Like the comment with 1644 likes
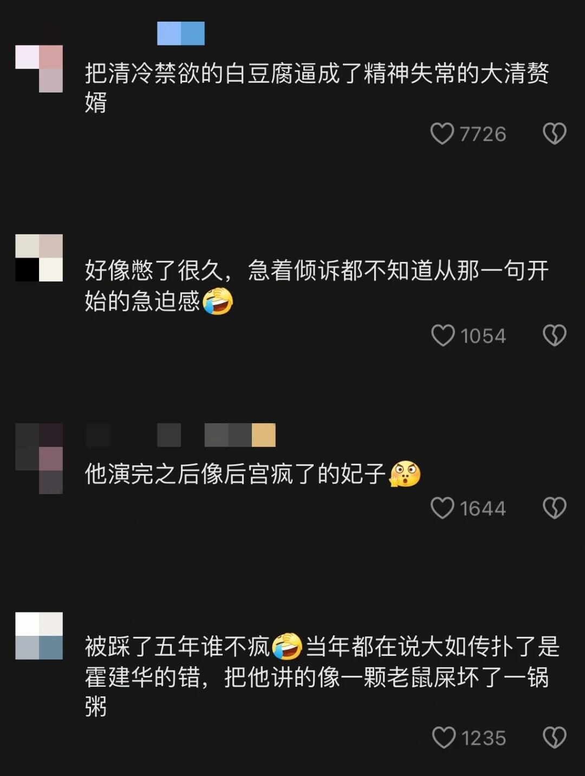This screenshot has height=776, width=585. point(442,508)
